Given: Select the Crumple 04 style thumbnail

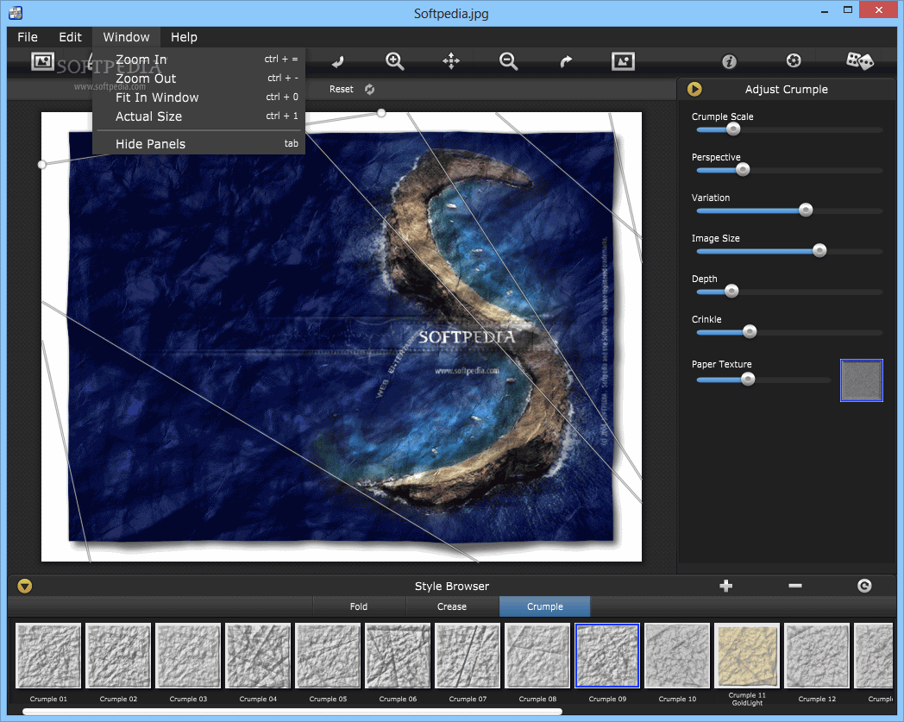Looking at the screenshot, I should 258,656.
